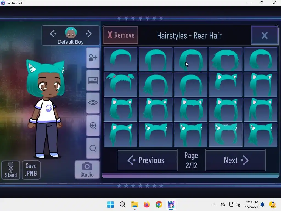Select the highlighted hairstyle in row four
Viewport: 281px width, 211px height.
click(x=226, y=135)
